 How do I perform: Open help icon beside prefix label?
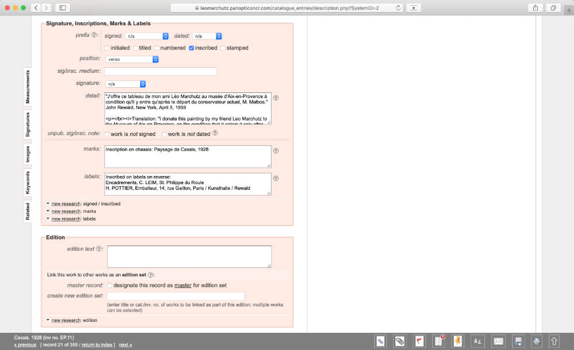(x=94, y=35)
